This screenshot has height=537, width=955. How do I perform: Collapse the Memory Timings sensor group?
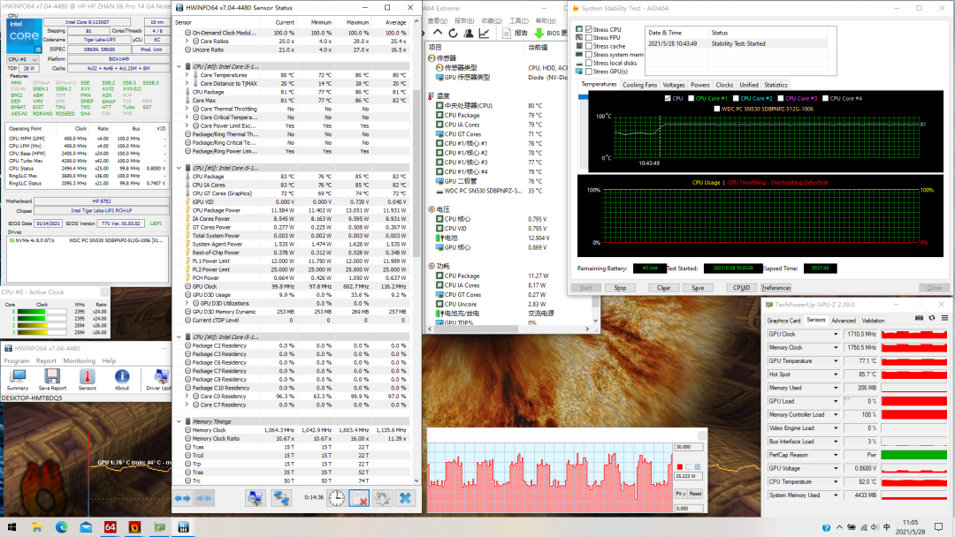click(x=179, y=421)
